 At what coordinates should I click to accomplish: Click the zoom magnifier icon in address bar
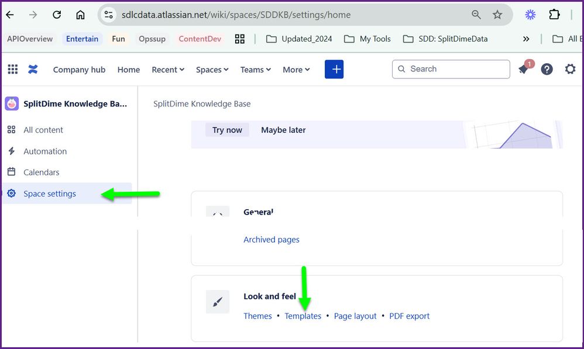coord(476,15)
